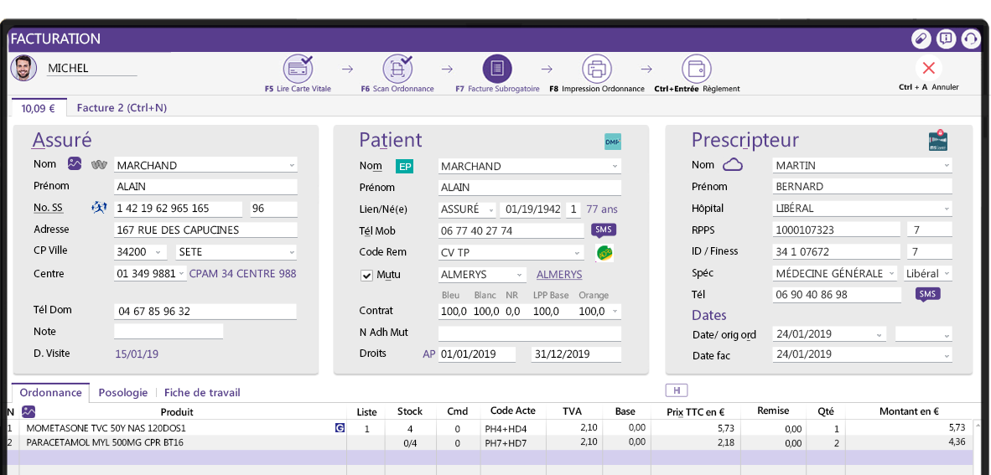Open the Ville SETE dropdown
This screenshot has height=475, width=991.
(x=292, y=252)
